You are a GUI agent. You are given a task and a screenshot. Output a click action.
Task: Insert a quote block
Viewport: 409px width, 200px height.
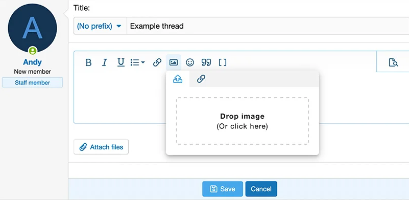click(206, 62)
